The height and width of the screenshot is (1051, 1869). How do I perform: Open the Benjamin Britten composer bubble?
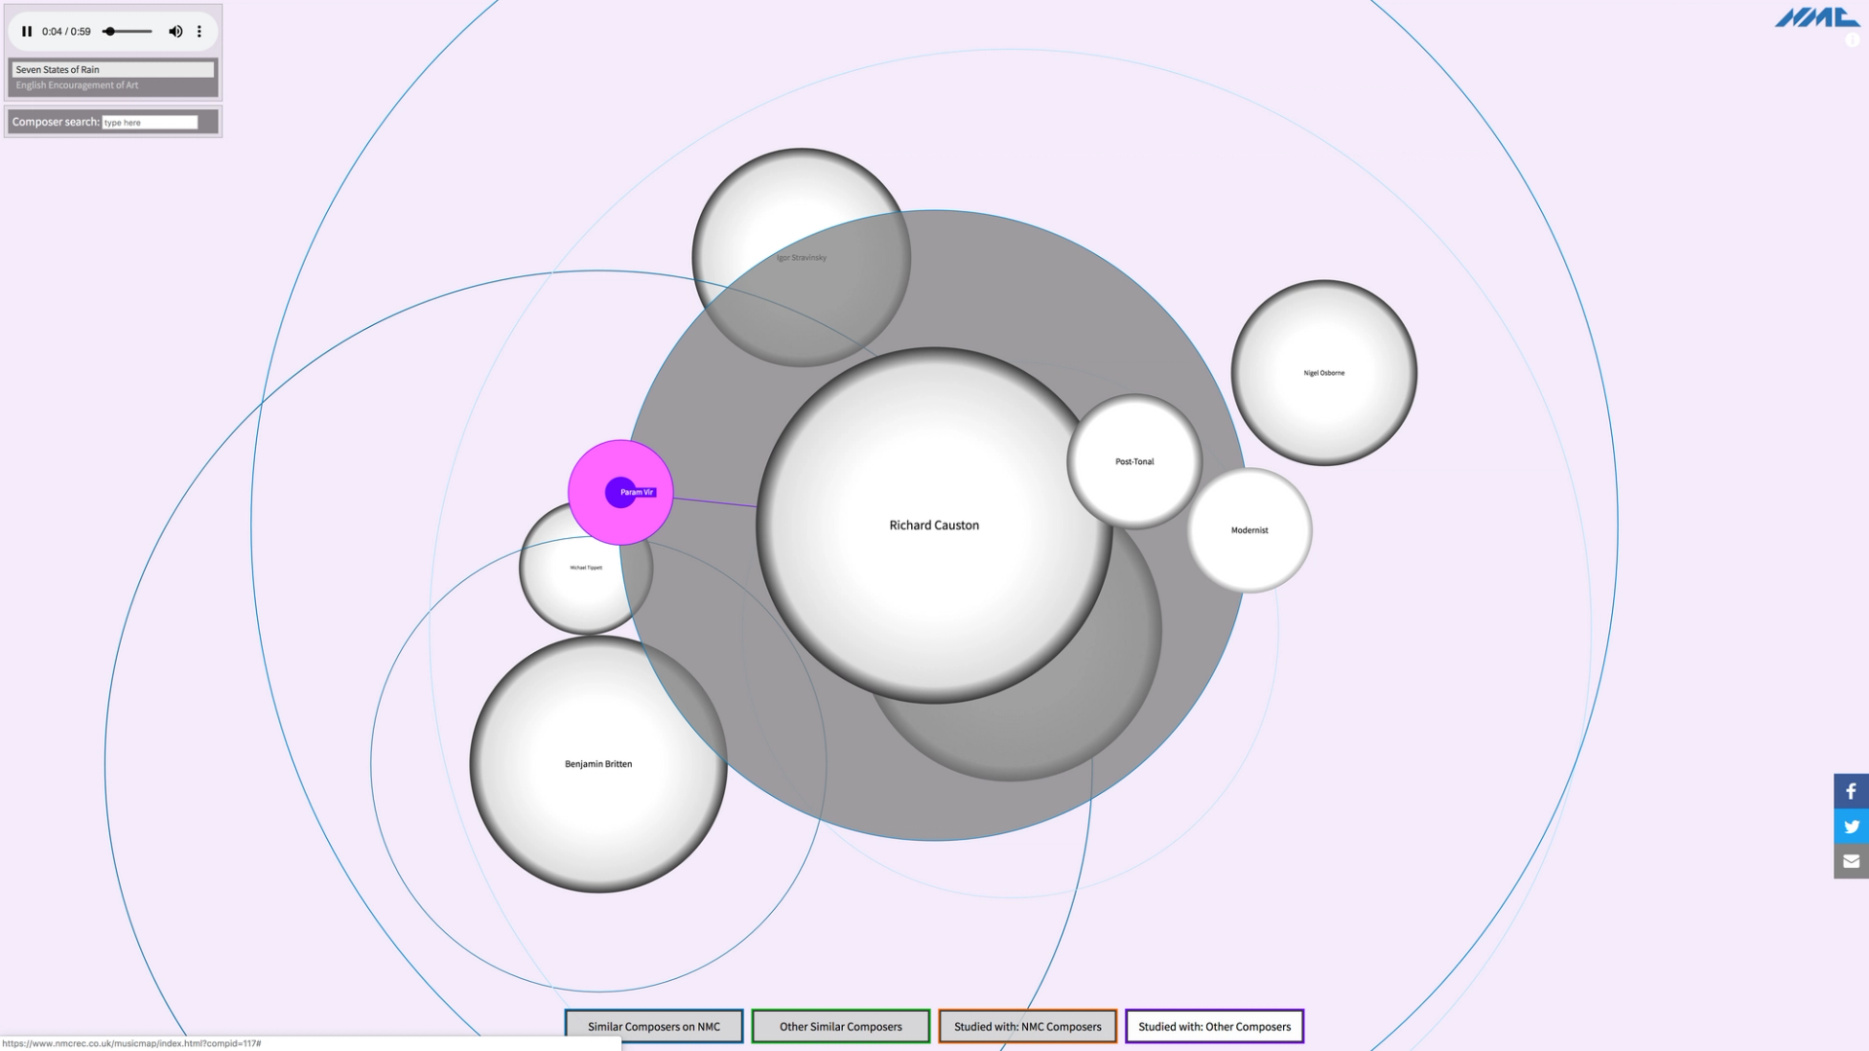coord(598,764)
